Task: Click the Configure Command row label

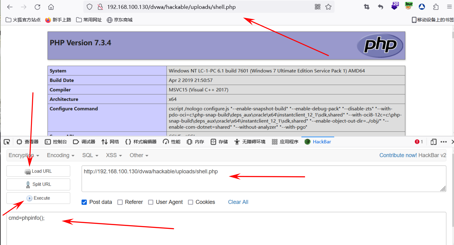Action: [x=74, y=109]
